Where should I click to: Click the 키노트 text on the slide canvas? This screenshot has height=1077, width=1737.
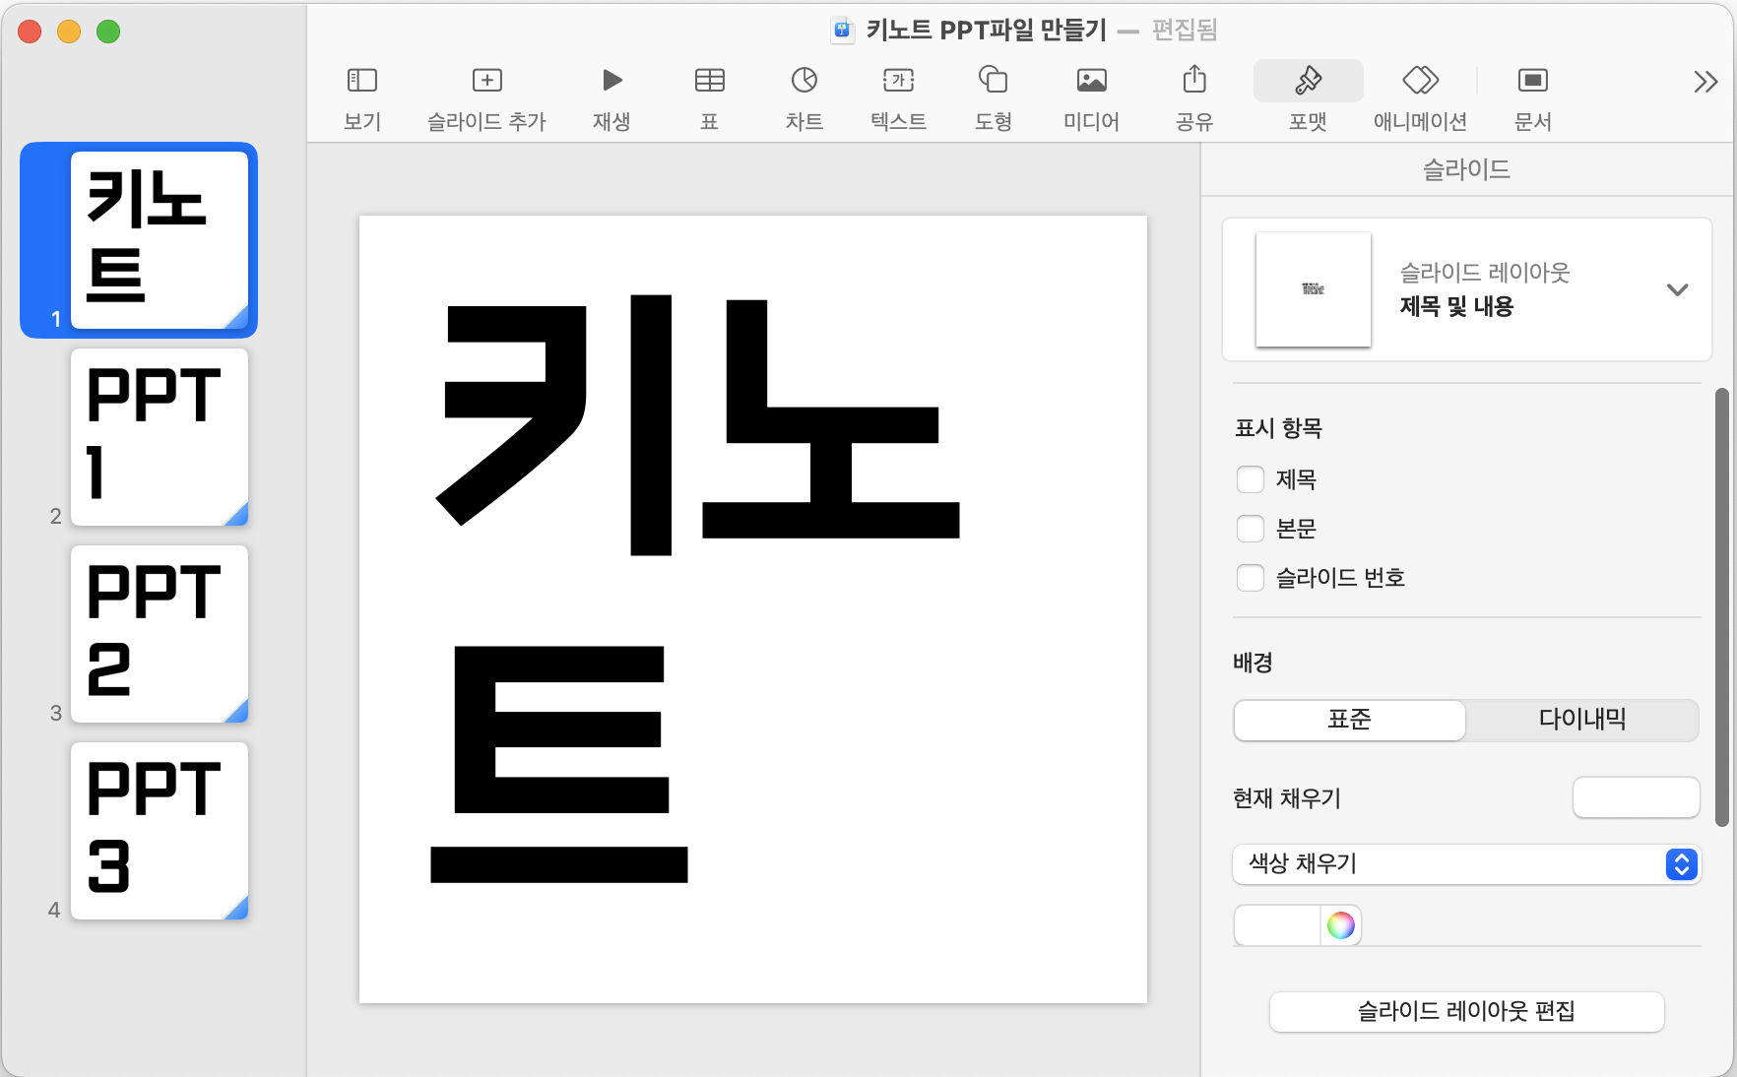(696, 588)
